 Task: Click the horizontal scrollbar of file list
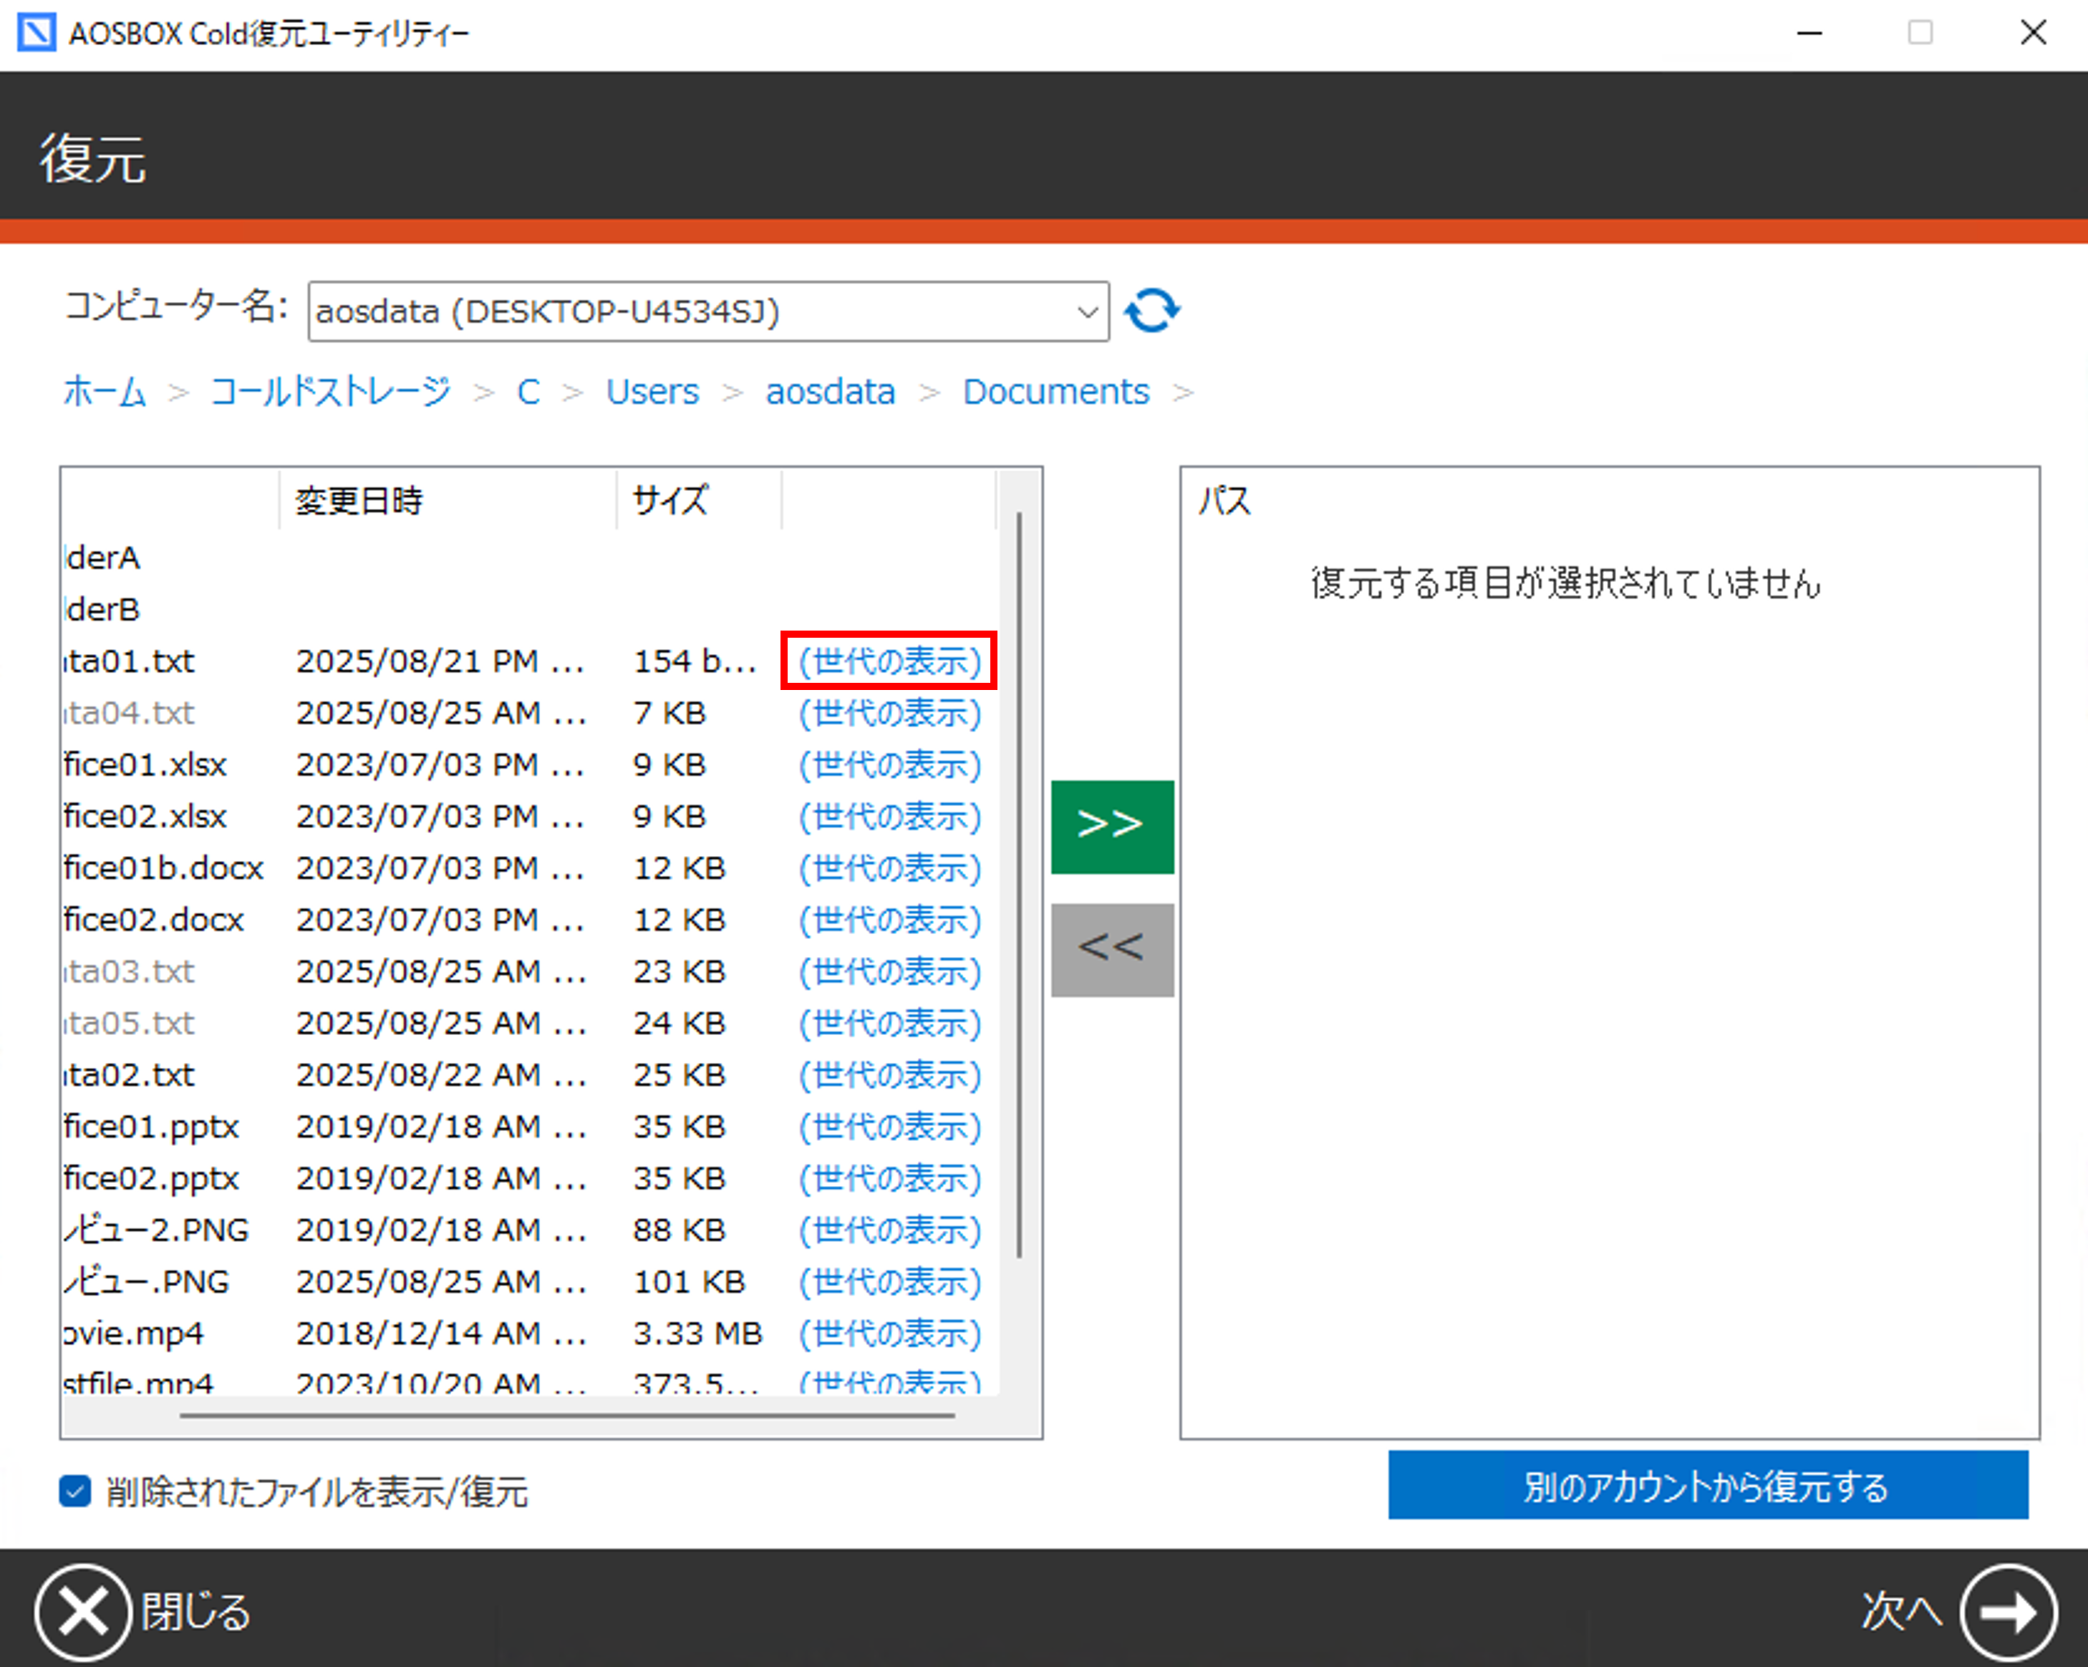pyautogui.click(x=566, y=1415)
